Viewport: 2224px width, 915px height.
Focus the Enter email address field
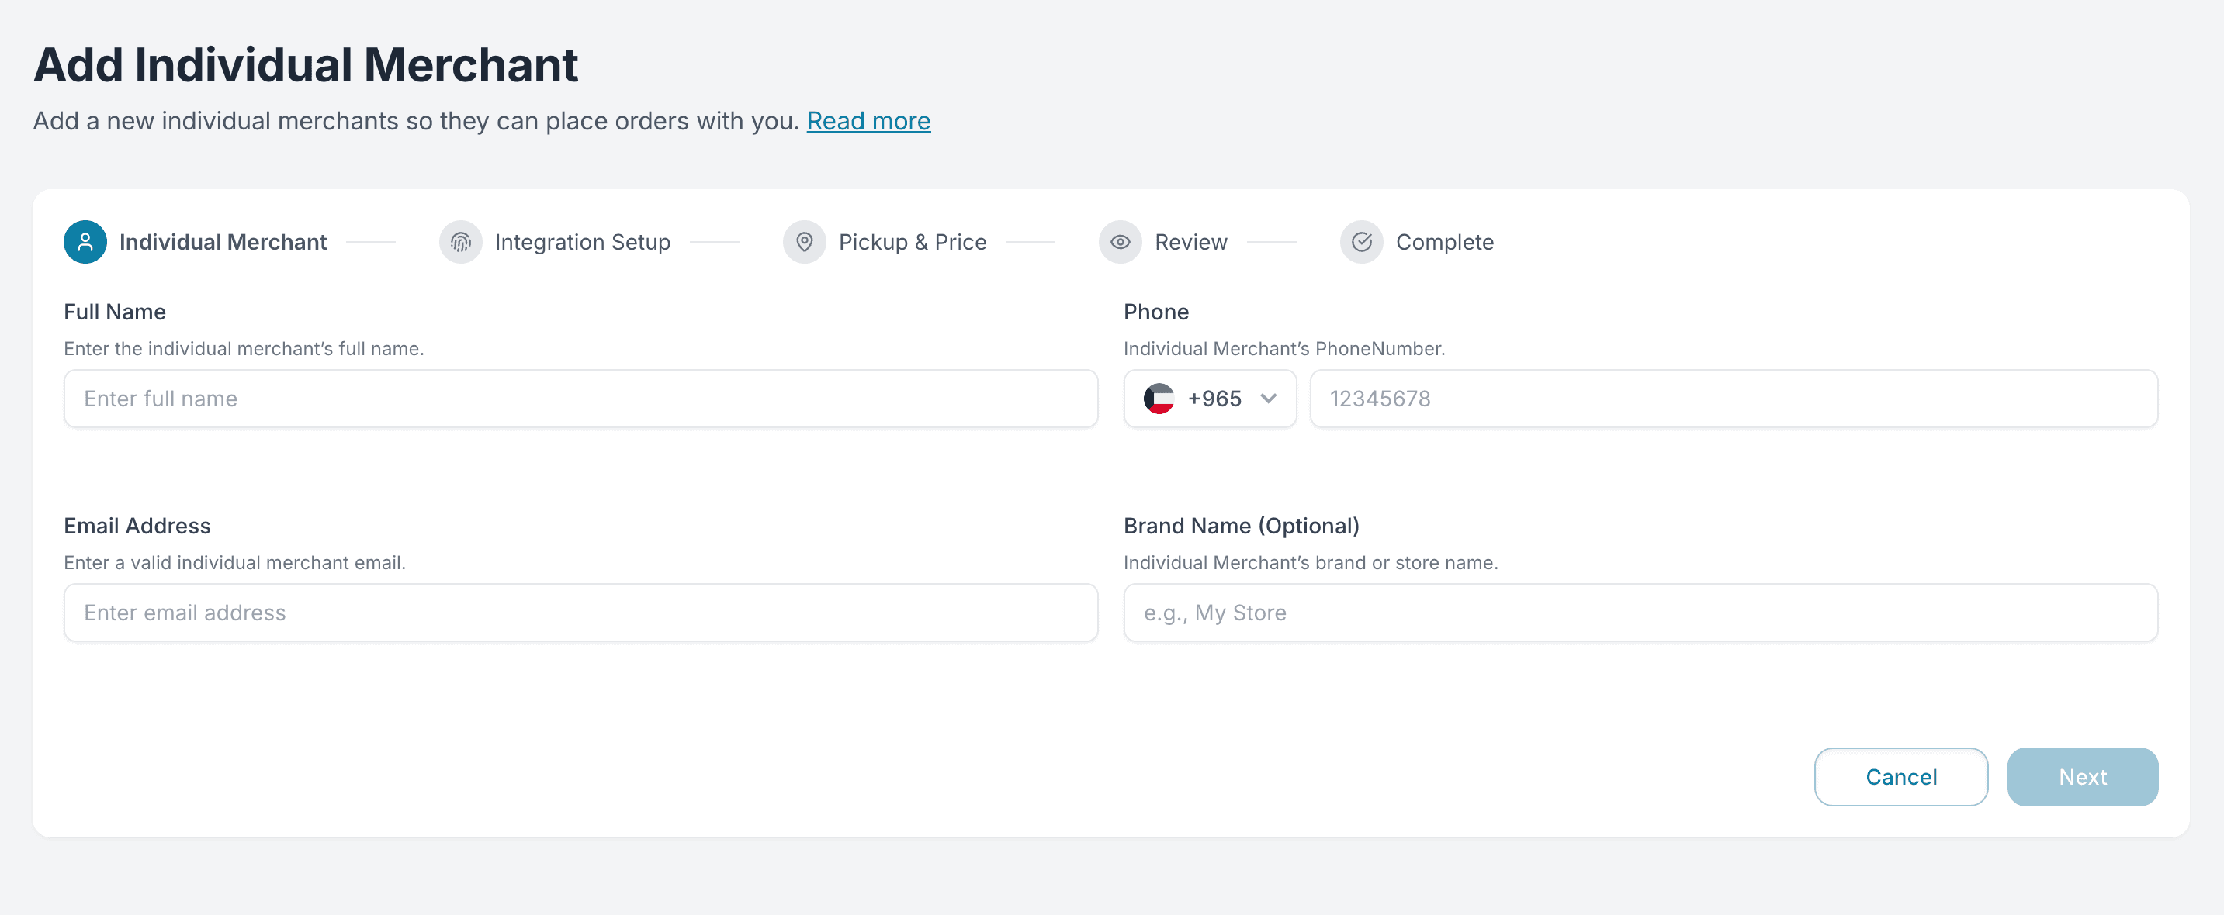(580, 613)
